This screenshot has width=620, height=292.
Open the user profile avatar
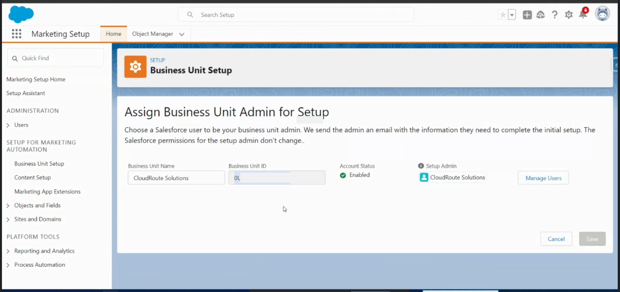[x=602, y=14]
